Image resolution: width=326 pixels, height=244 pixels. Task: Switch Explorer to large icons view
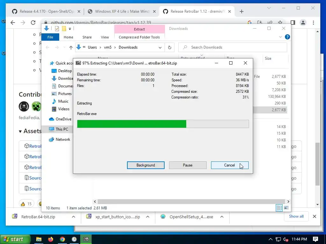[286, 208]
